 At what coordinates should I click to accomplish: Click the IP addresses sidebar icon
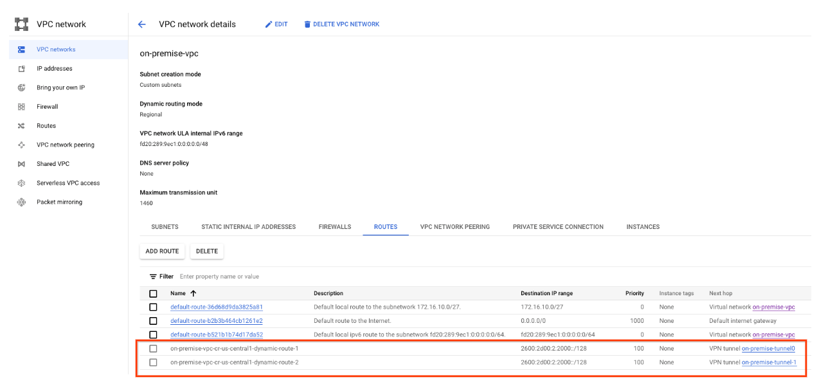tap(21, 69)
